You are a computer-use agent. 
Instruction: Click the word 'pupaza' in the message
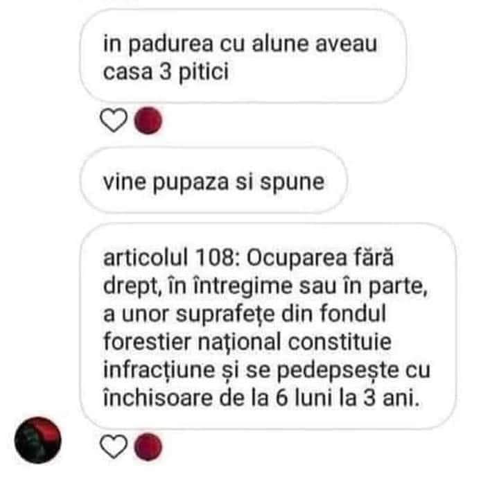point(191,183)
